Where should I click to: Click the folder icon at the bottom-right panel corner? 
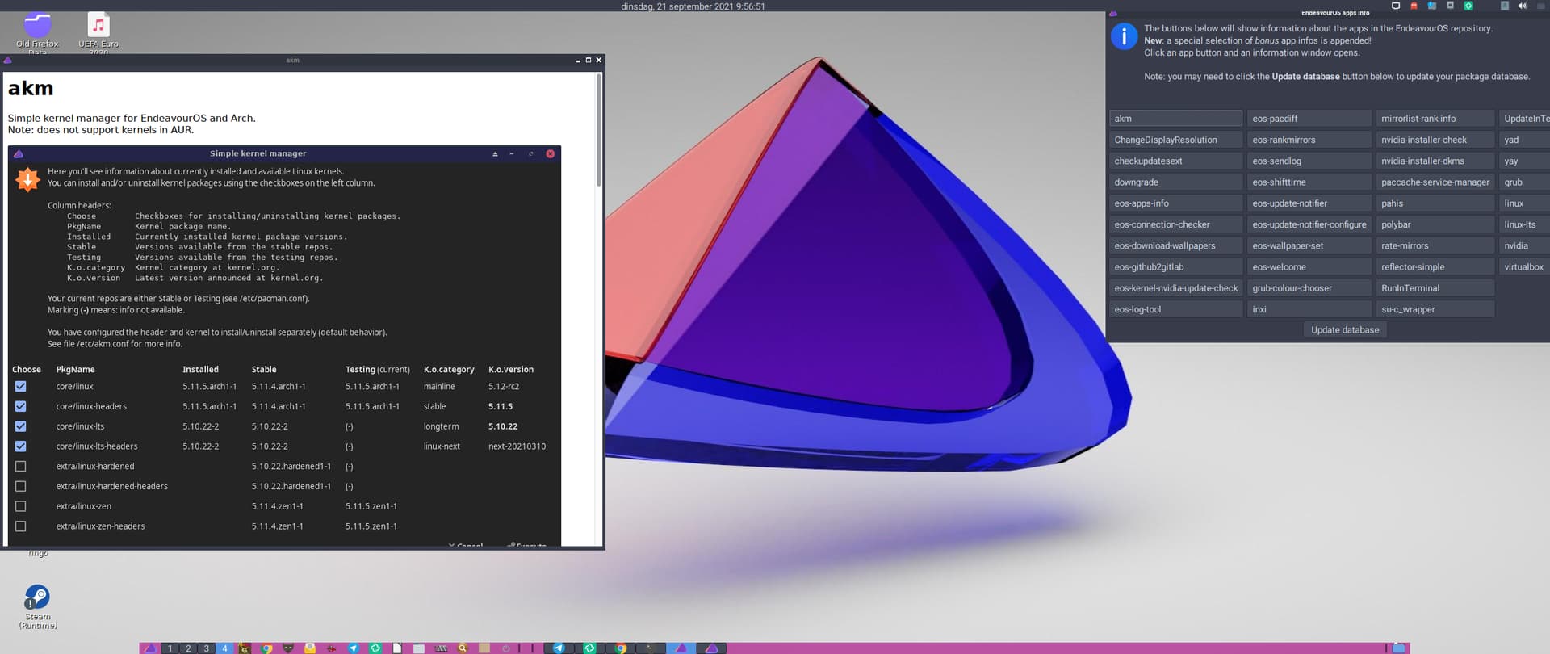[1399, 648]
